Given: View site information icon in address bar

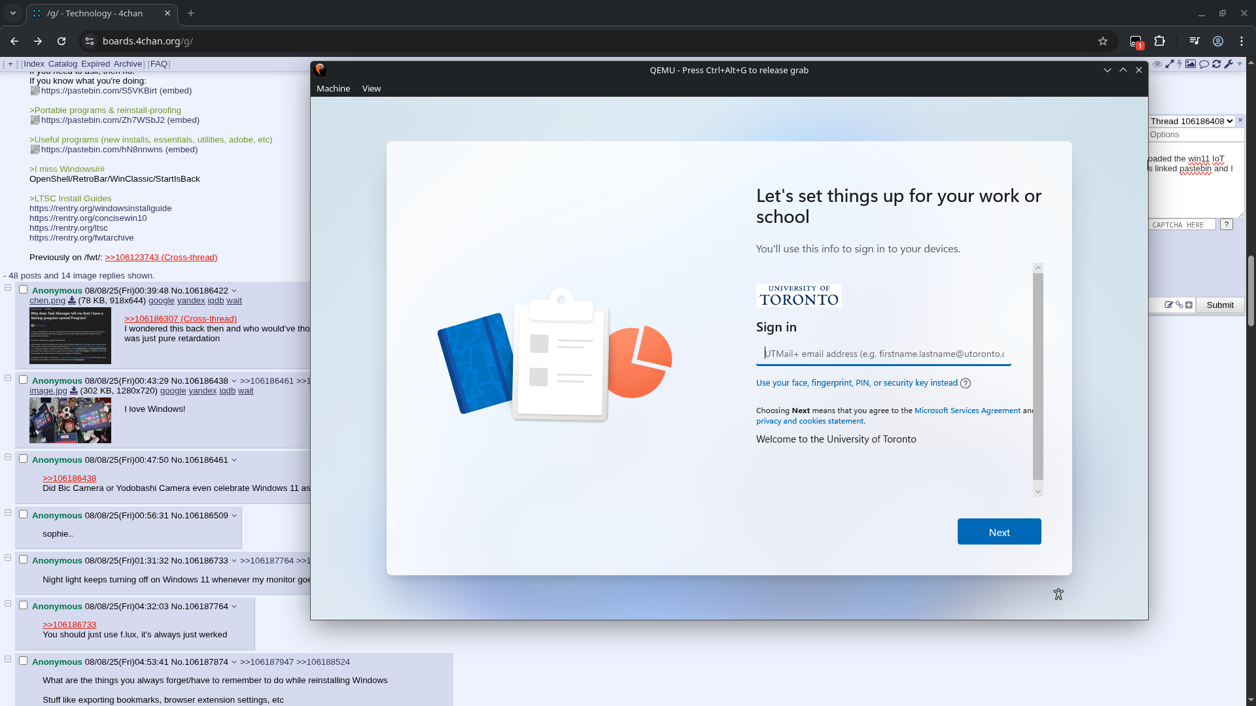Looking at the screenshot, I should pyautogui.click(x=90, y=41).
